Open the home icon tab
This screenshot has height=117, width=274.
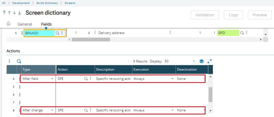pyautogui.click(x=8, y=23)
